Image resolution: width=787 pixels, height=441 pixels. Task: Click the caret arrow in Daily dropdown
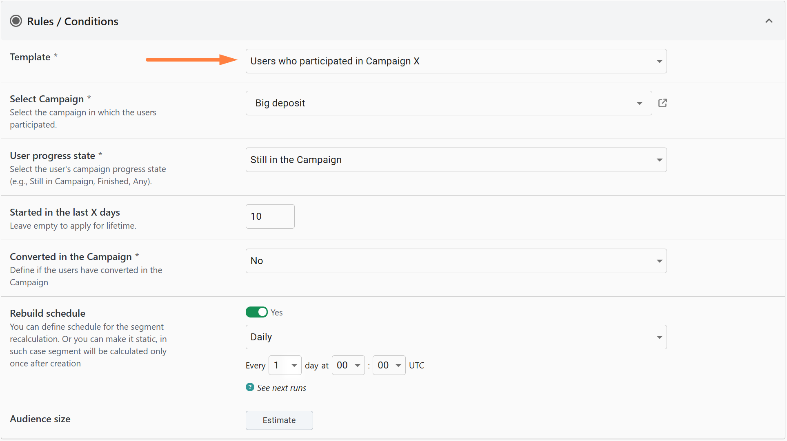click(659, 337)
